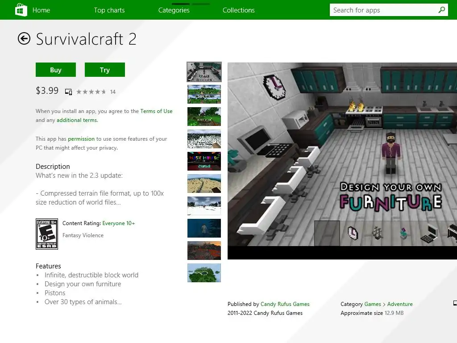Click the search magnifier icon

coord(441,10)
